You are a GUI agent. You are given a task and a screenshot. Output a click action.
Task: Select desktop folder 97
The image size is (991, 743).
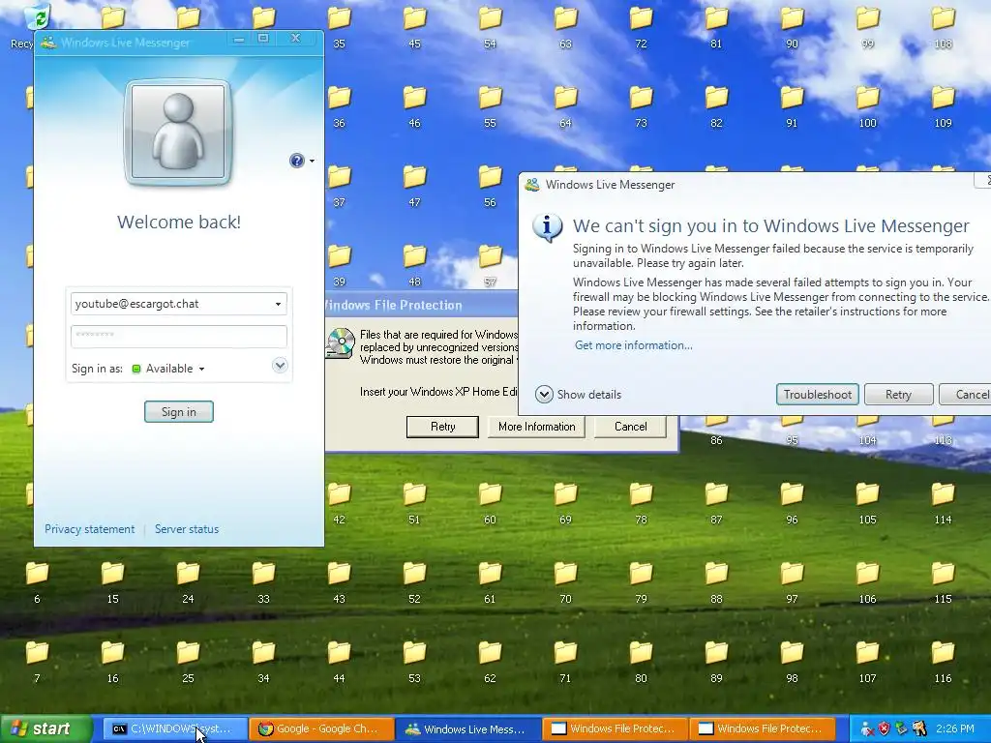click(792, 582)
